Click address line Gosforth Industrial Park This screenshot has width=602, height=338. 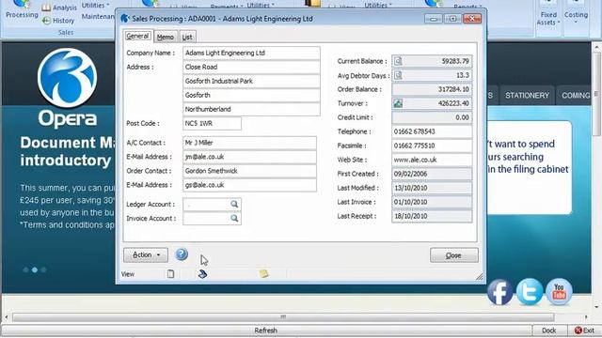(x=251, y=82)
